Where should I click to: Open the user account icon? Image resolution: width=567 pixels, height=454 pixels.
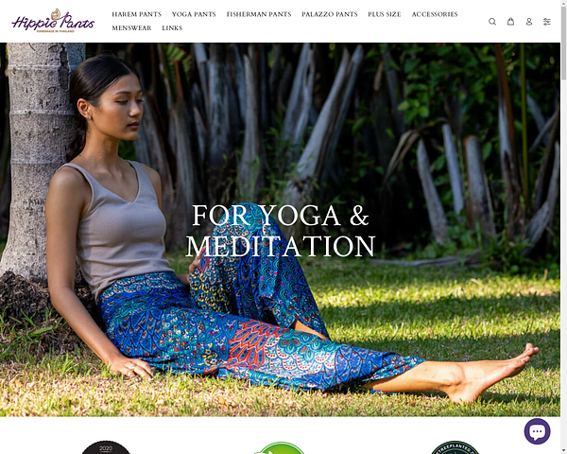pyautogui.click(x=528, y=22)
